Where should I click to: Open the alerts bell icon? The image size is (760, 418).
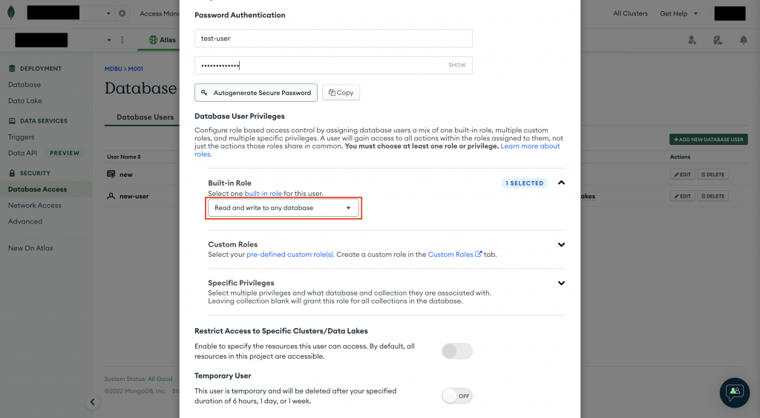(x=743, y=40)
